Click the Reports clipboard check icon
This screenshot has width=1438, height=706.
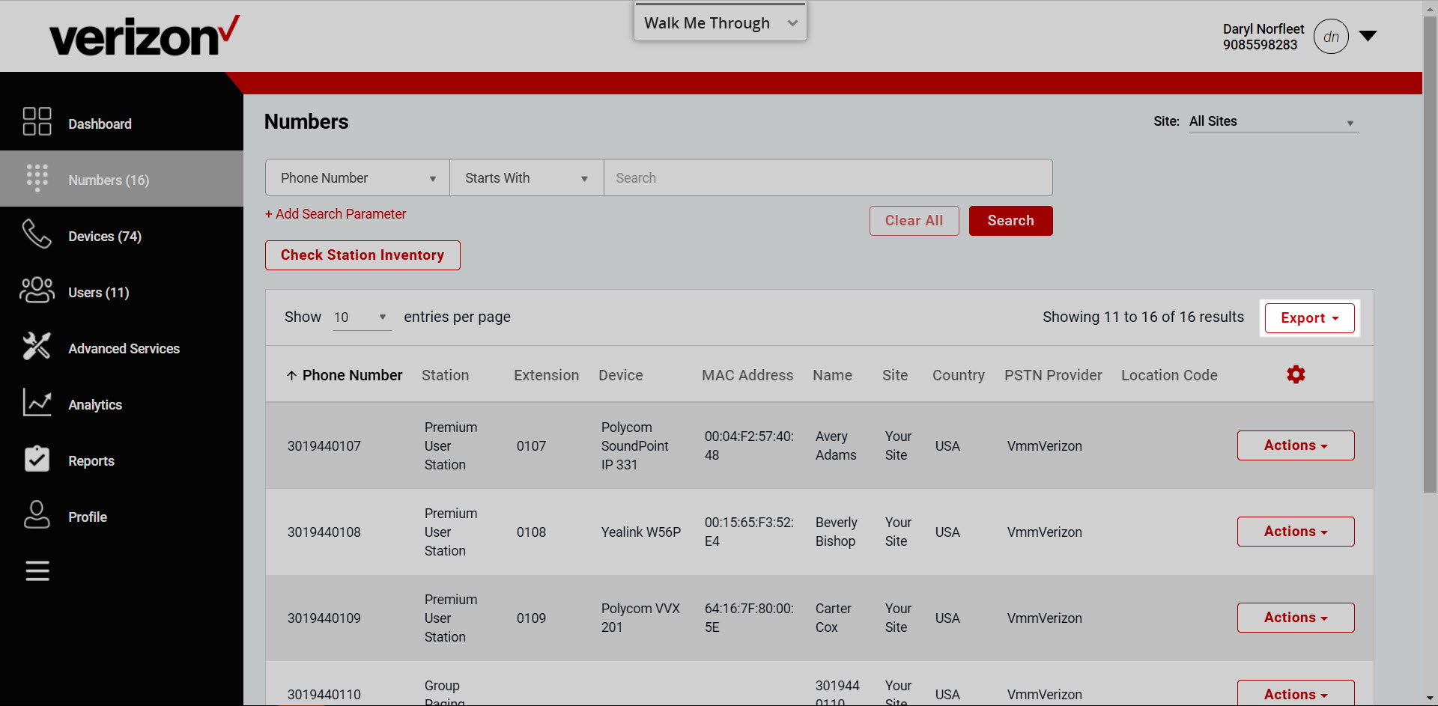(x=37, y=458)
